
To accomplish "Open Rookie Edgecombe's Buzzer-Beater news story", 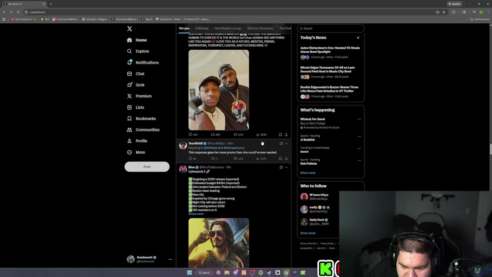I will pyautogui.click(x=329, y=89).
